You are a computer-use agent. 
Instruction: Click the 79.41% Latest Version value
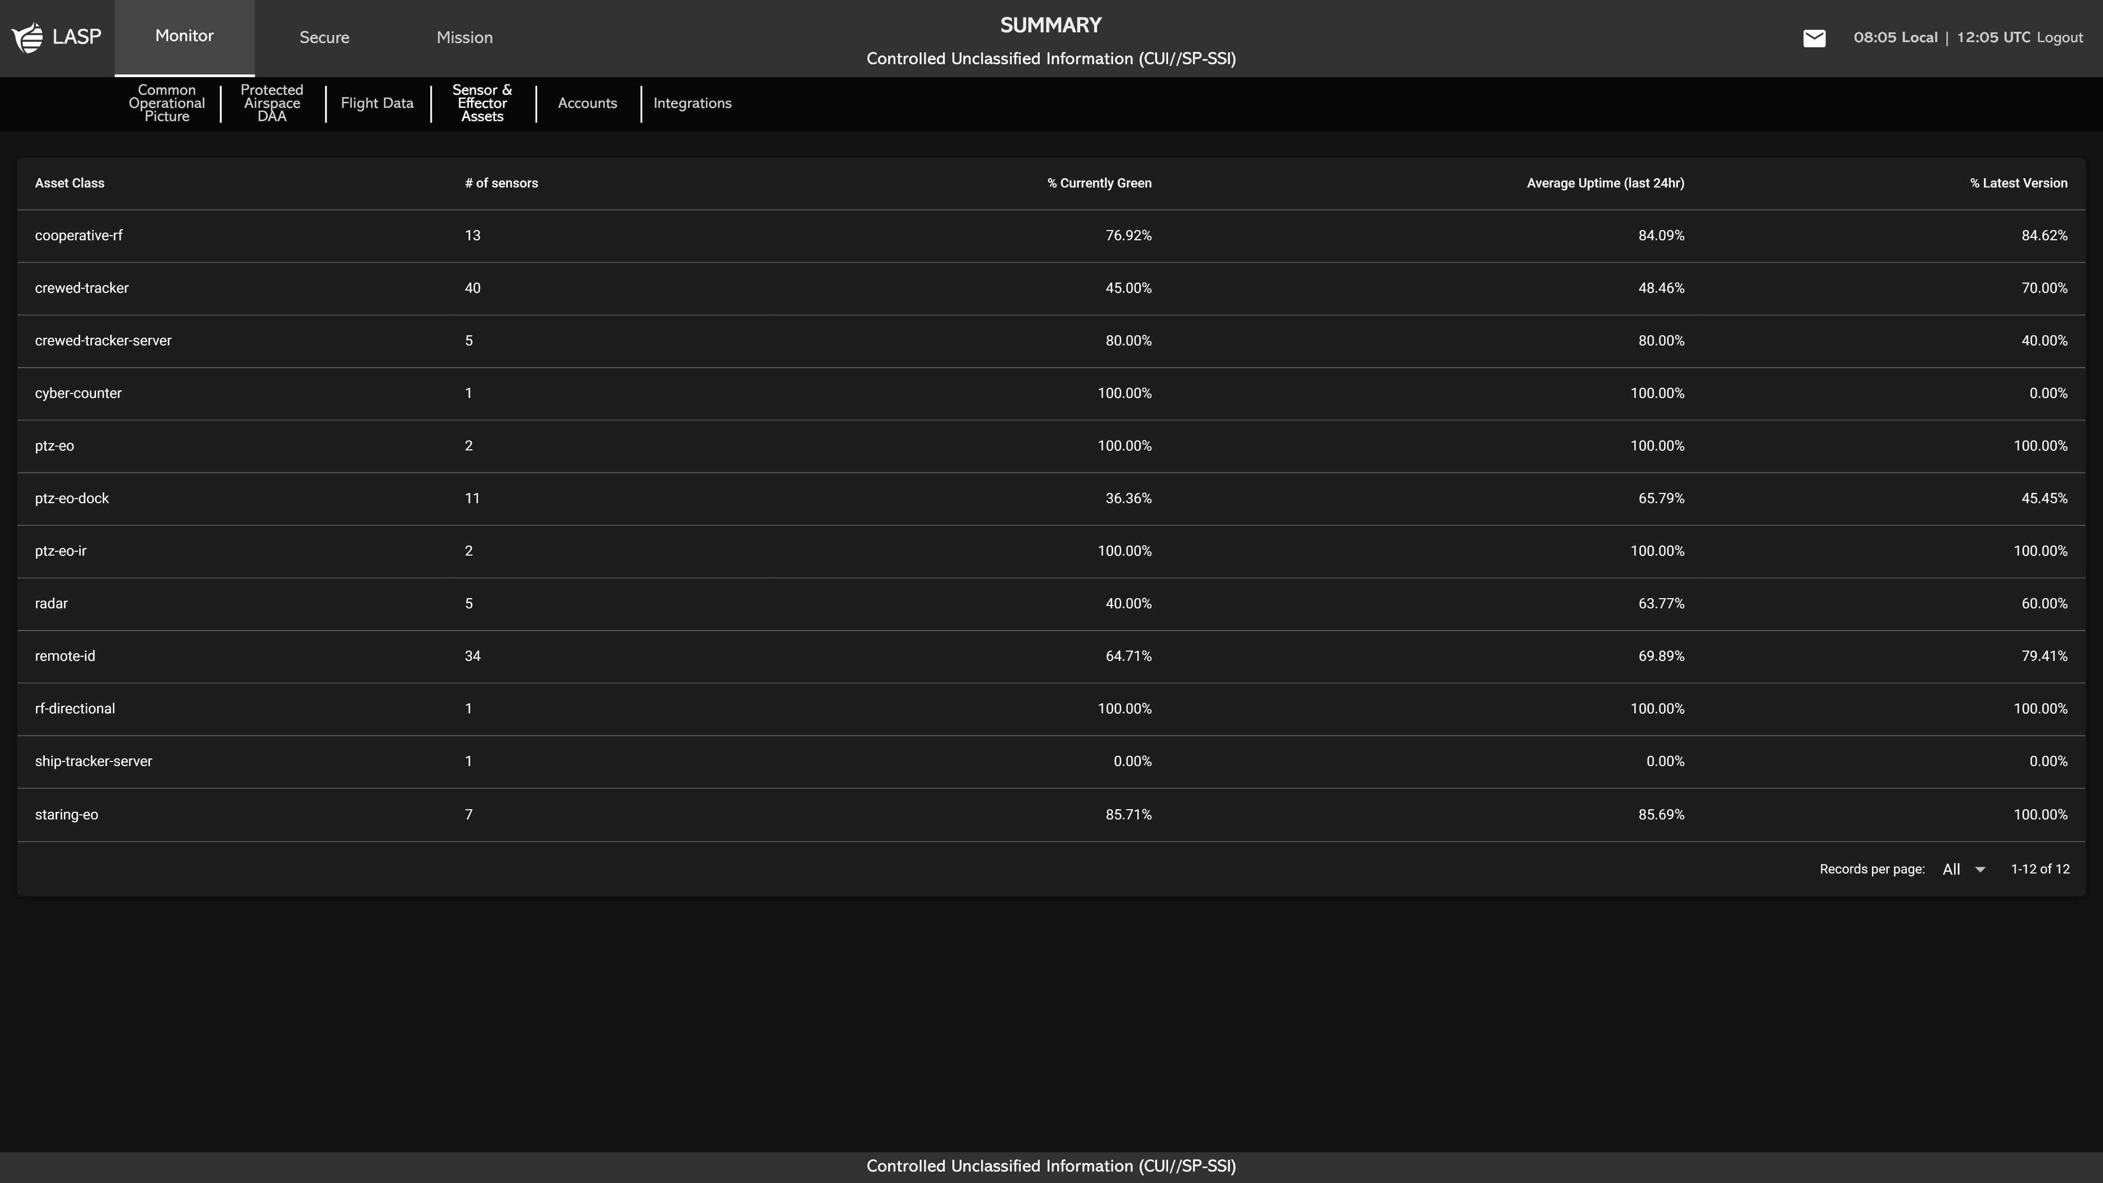(x=2044, y=656)
